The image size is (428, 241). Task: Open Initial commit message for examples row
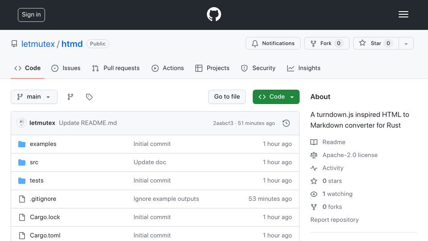pos(152,144)
